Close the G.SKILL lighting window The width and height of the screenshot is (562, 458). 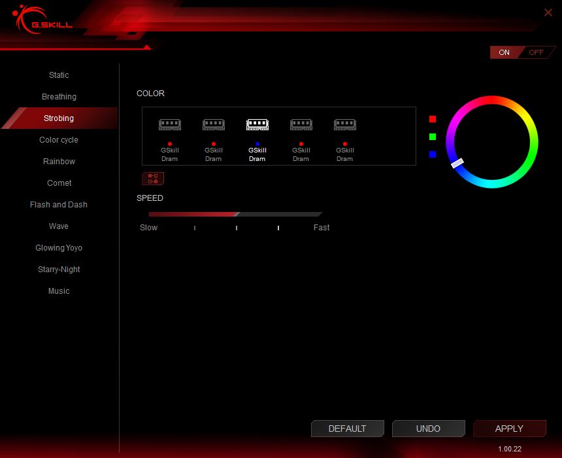548,12
